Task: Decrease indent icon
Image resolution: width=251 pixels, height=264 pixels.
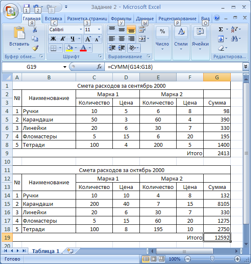Action: (x=112, y=48)
